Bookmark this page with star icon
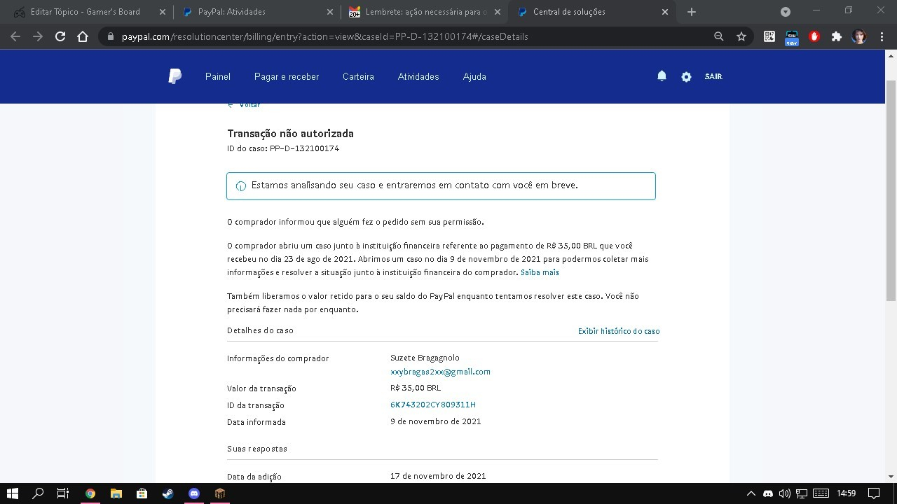The height and width of the screenshot is (504, 897). click(x=741, y=36)
